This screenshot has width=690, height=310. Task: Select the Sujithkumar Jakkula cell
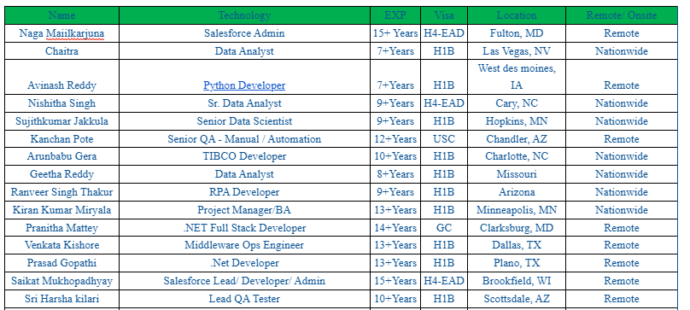pyautogui.click(x=62, y=121)
